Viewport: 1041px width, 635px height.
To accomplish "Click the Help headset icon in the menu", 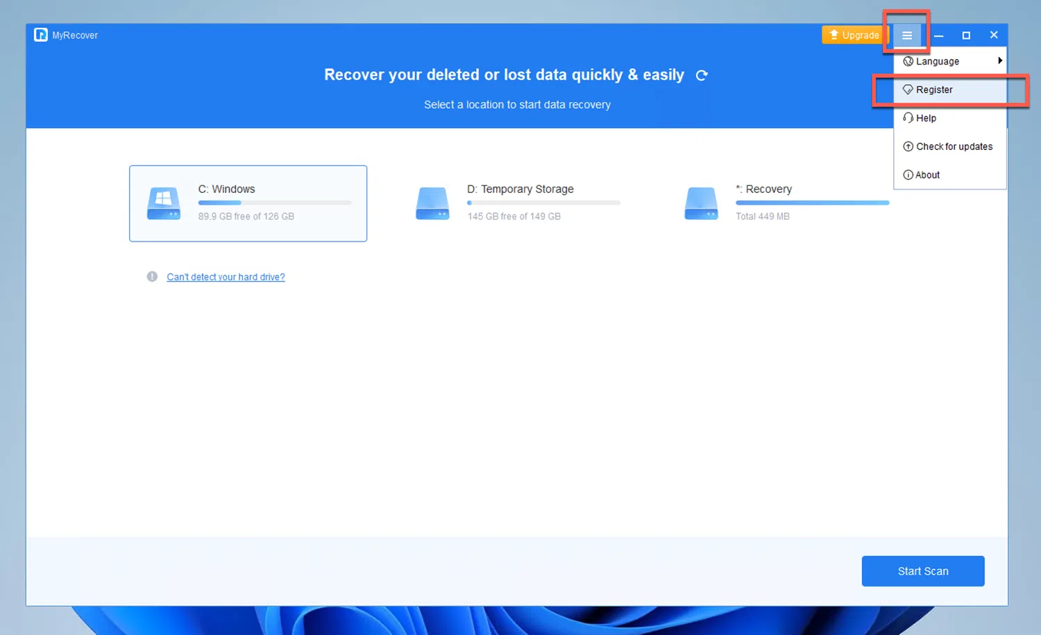I will (909, 118).
